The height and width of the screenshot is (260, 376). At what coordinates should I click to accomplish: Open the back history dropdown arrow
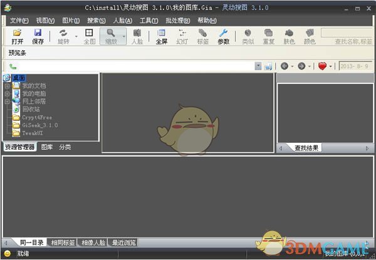[292, 66]
